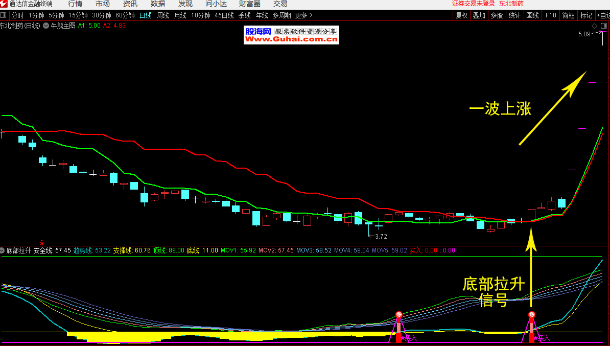Click the 复权 button

461,15
